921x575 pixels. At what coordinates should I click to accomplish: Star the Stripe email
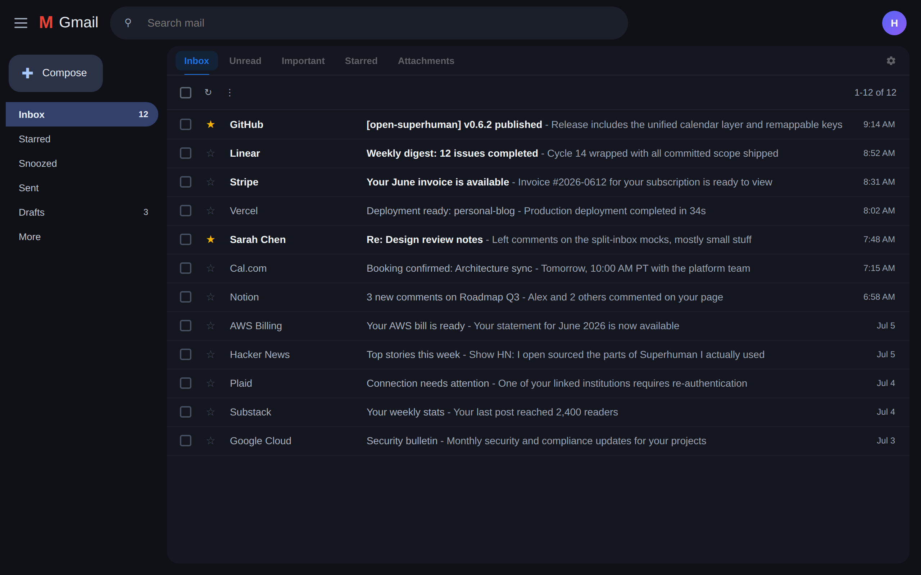point(210,182)
